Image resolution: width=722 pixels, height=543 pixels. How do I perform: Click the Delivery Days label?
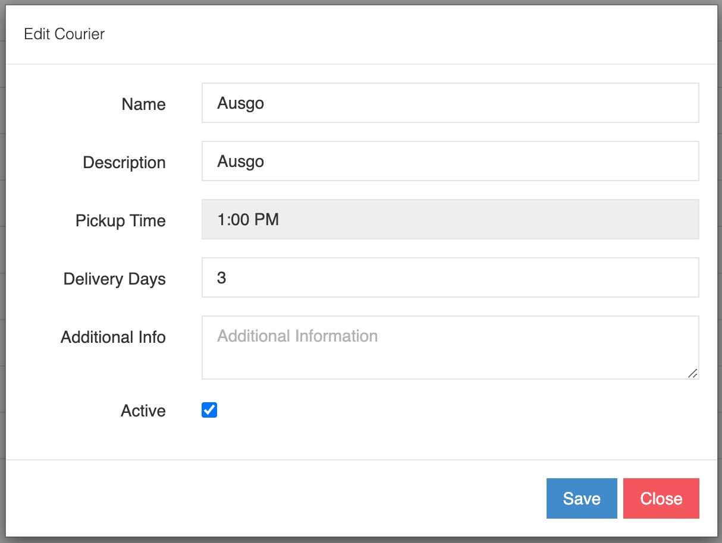tap(115, 279)
